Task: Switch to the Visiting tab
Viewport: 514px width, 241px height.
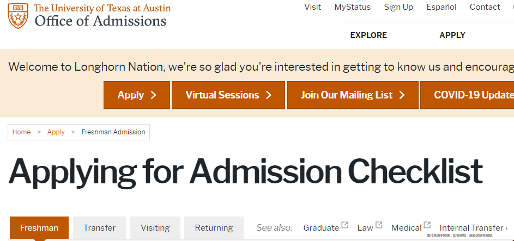Action: coord(155,227)
